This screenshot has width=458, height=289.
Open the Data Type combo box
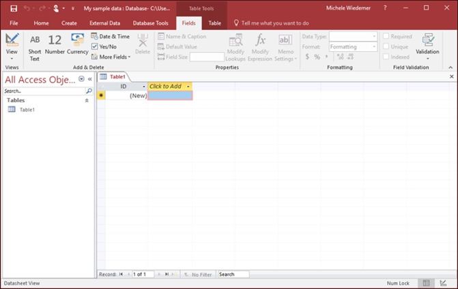[353, 36]
